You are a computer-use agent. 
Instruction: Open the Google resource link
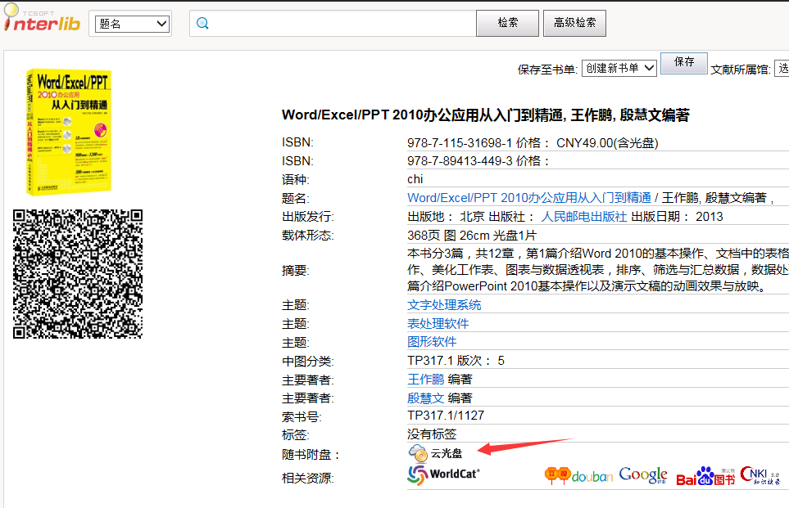pos(643,474)
